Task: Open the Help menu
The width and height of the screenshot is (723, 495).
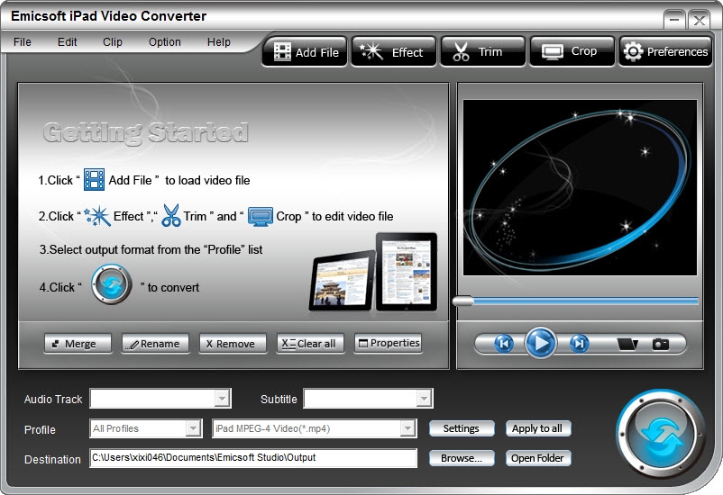Action: coord(218,42)
